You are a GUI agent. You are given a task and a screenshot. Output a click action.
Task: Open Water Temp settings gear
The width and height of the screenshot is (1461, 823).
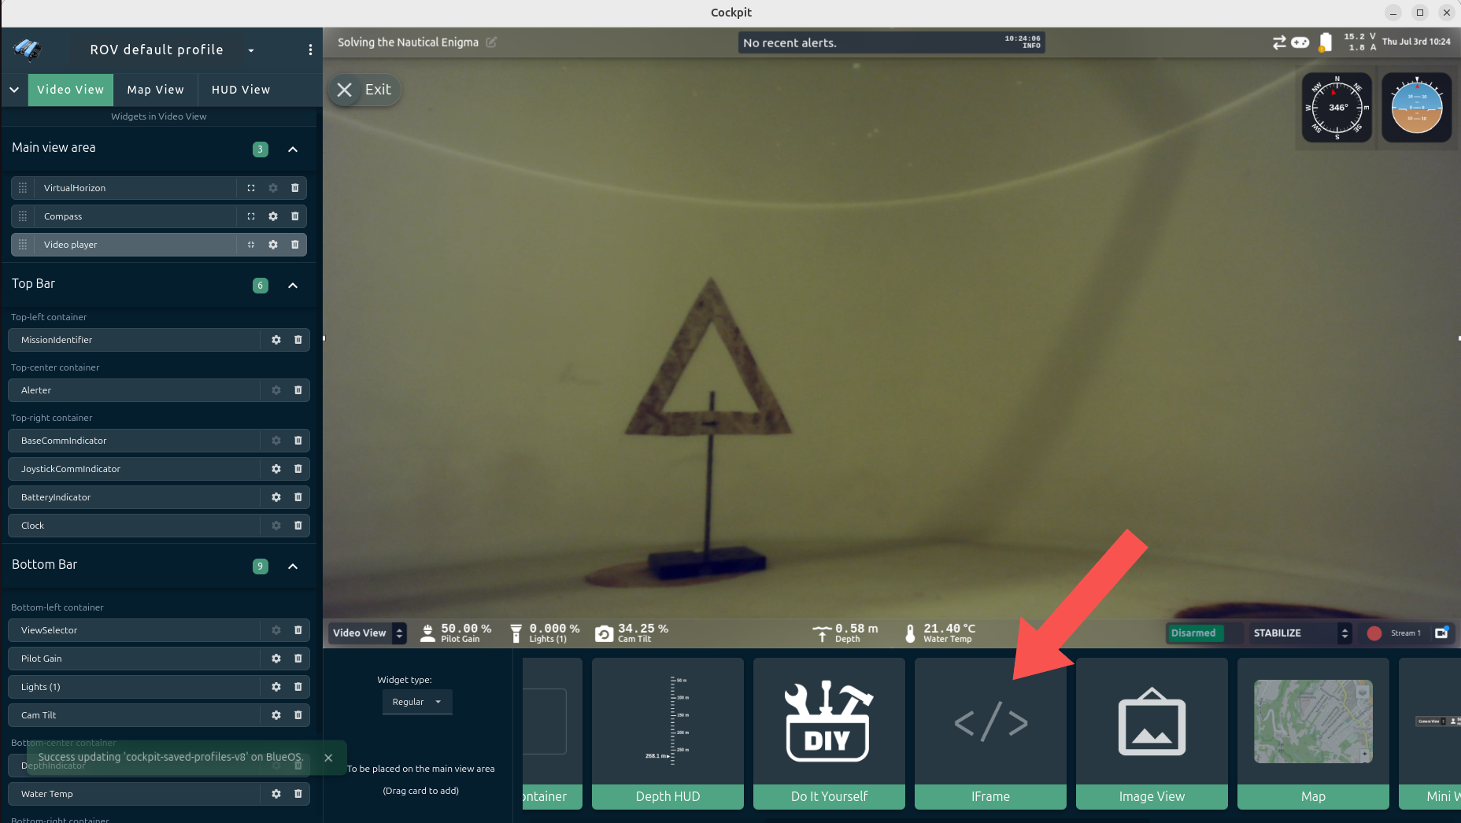coord(276,794)
